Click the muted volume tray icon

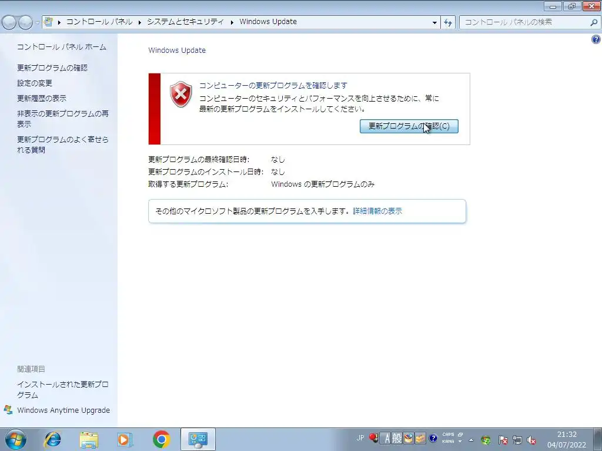point(531,440)
